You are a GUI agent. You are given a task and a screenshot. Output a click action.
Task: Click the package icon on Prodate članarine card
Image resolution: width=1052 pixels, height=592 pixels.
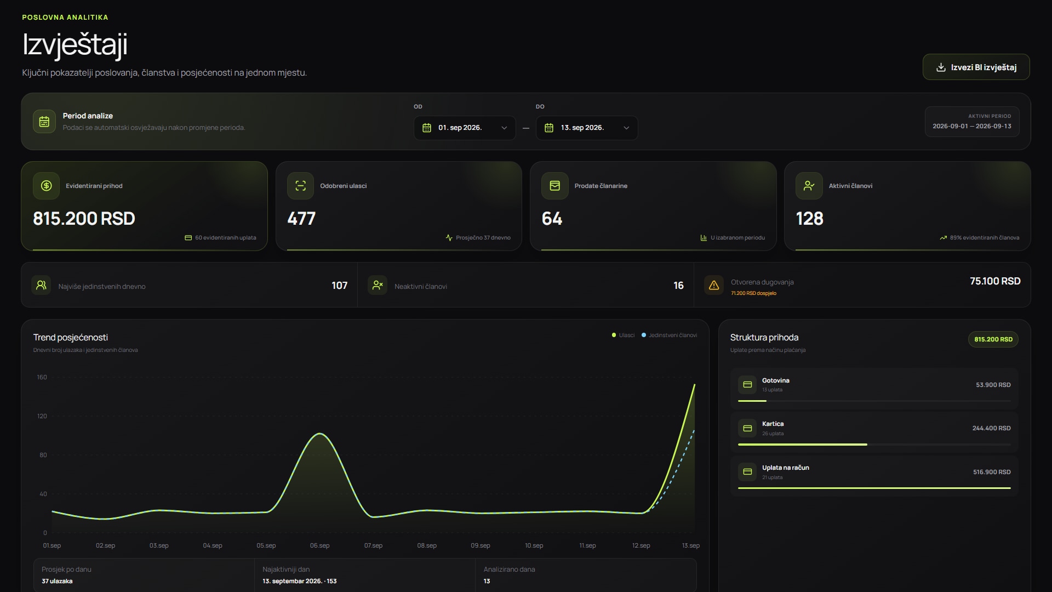555,186
